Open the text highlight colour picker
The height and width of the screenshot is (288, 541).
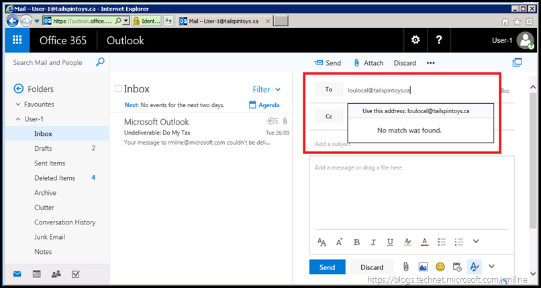[407, 242]
